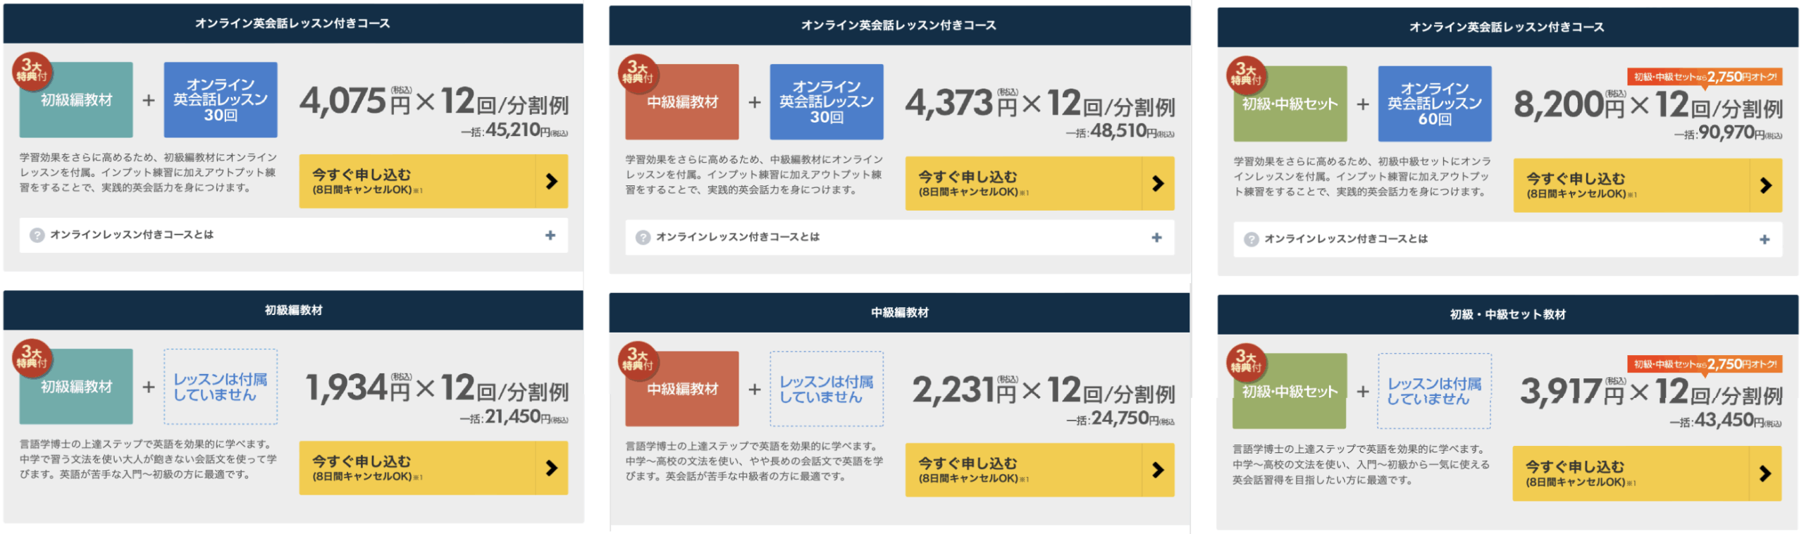
Task: Click question mark icon in beginner lesson course card
Action: coord(37,235)
